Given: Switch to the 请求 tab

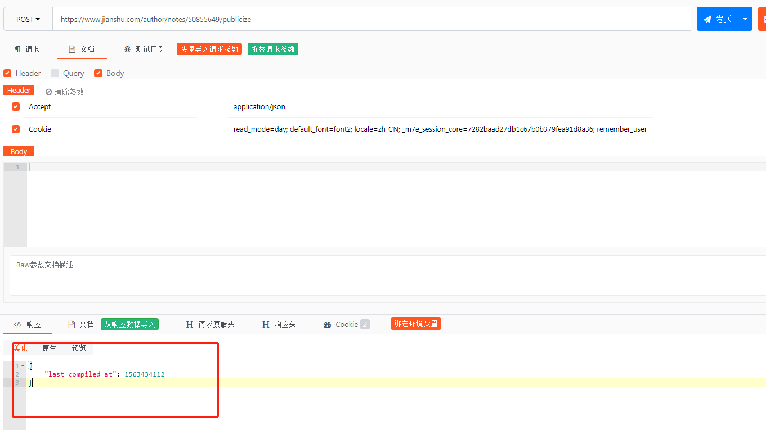Looking at the screenshot, I should 27,49.
